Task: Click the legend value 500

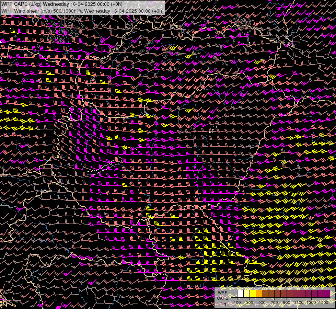Action: click(262, 302)
